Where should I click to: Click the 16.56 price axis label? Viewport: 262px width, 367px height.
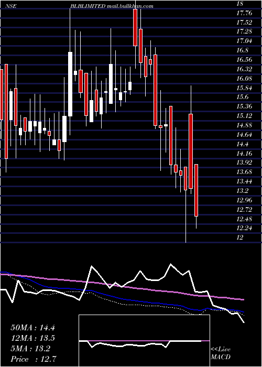point(244,60)
